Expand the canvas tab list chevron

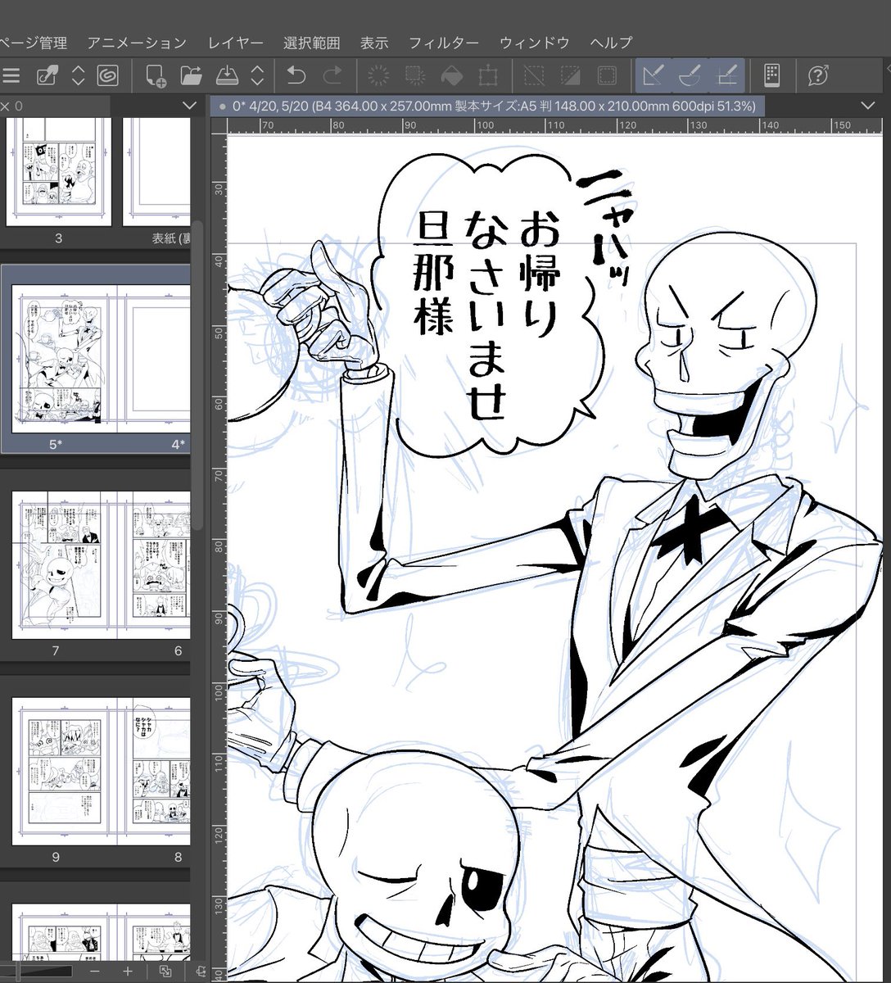point(868,106)
